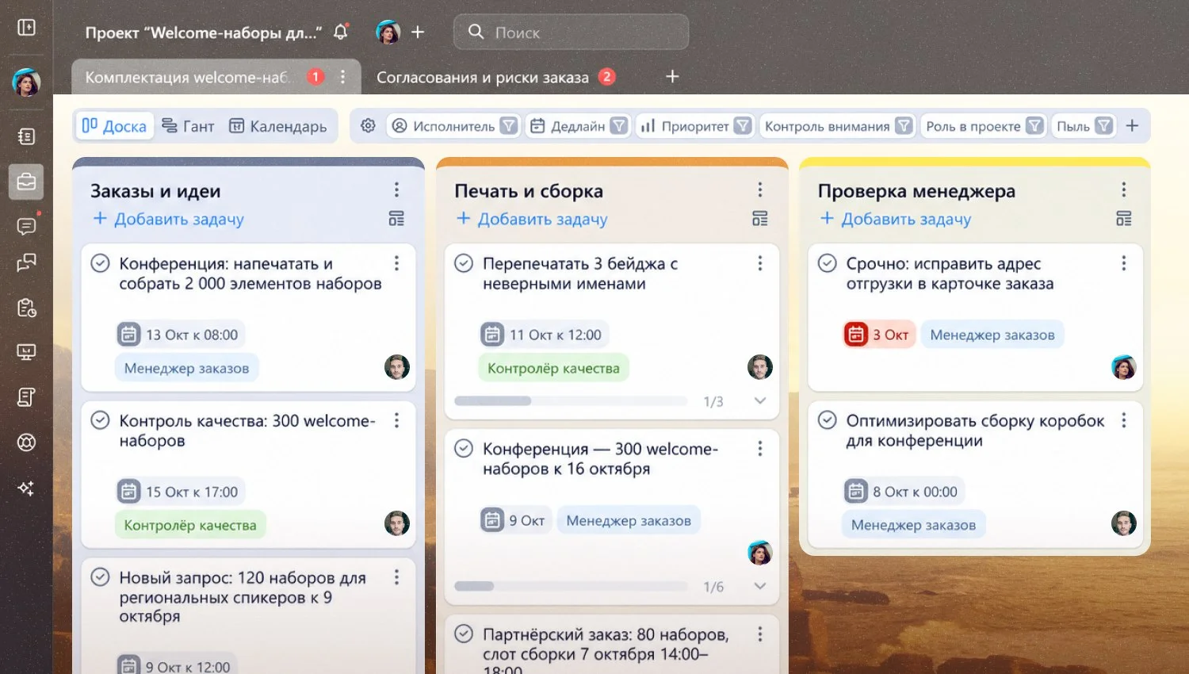Add a new board tab with plus

point(672,77)
